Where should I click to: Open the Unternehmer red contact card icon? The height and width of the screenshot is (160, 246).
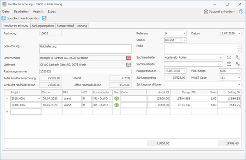[x=128, y=58]
